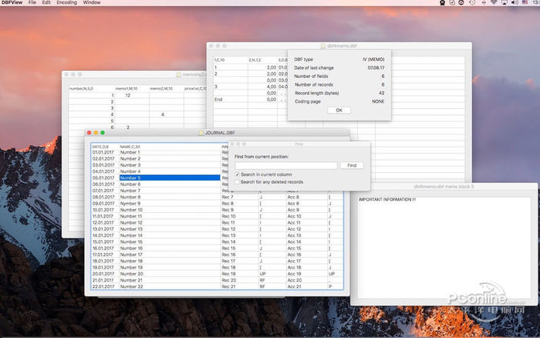Click inside the IMPORTANT INFORMATION memo text area

(444, 248)
